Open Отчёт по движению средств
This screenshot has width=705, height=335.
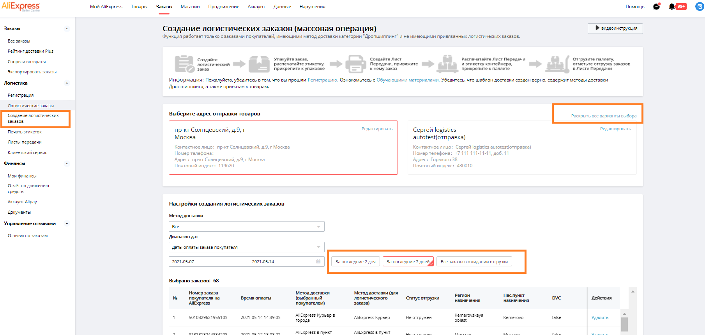[28, 189]
